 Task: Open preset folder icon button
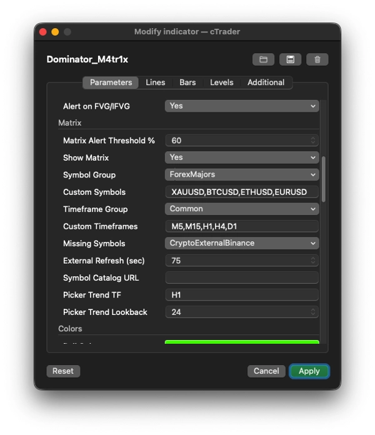[x=263, y=59]
